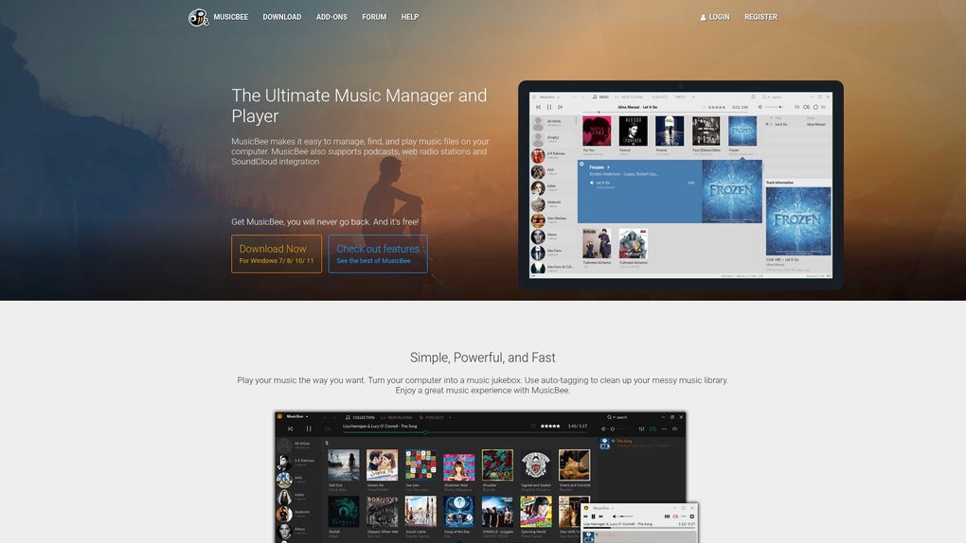Image resolution: width=966 pixels, height=543 pixels.
Task: Visit the FORUM navigation link
Action: 375,17
